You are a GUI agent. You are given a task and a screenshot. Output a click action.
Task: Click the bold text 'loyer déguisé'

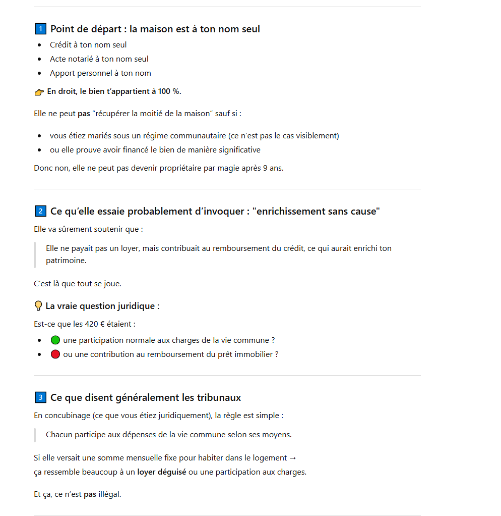click(x=162, y=472)
